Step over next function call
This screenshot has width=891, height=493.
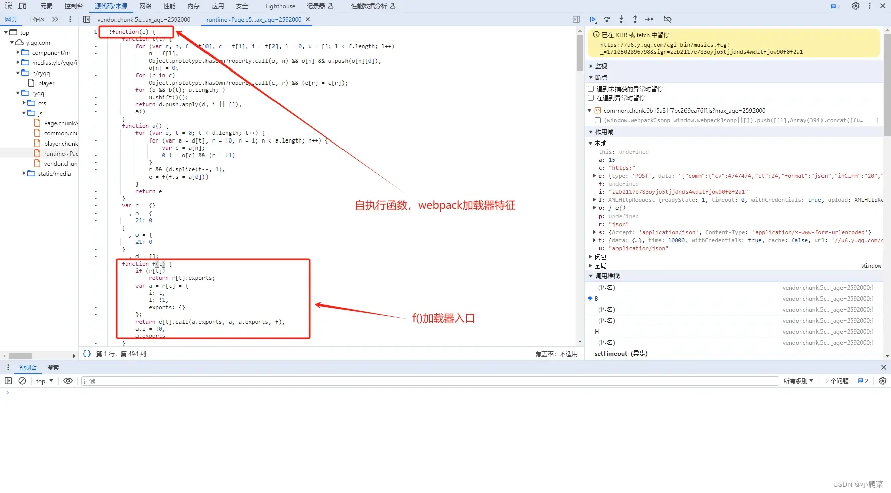pyautogui.click(x=607, y=19)
